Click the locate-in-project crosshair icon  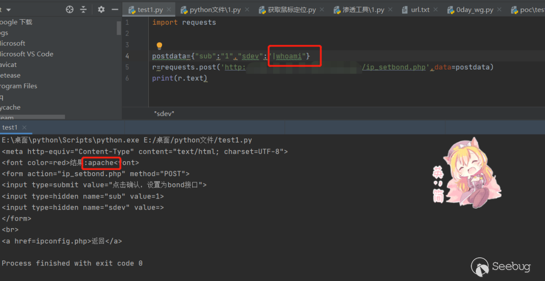point(70,10)
